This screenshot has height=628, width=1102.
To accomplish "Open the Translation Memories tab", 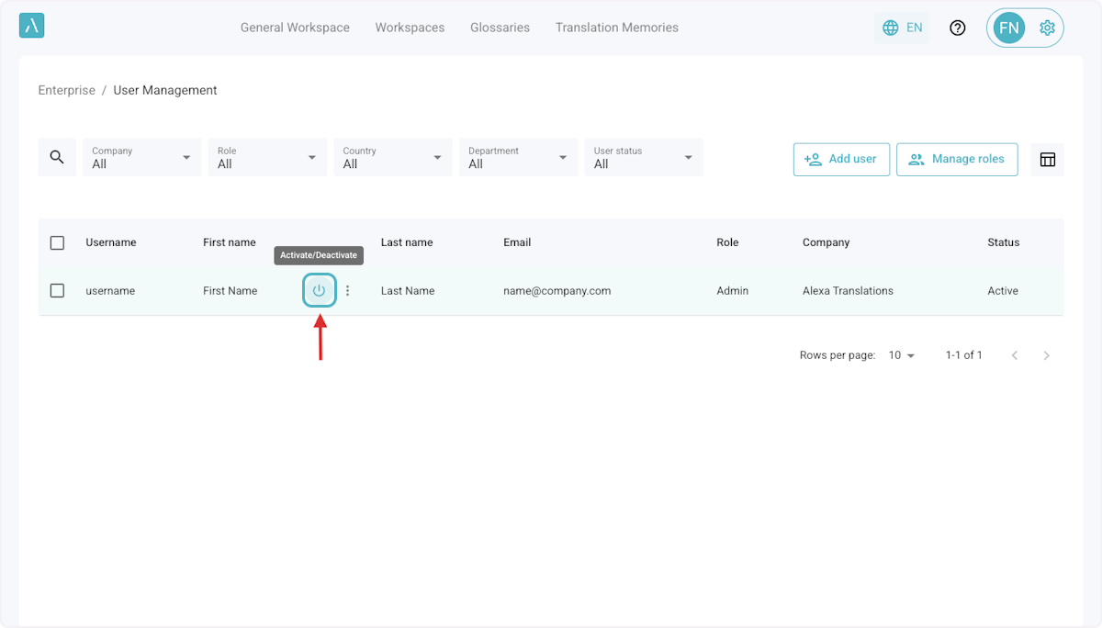I will click(616, 28).
